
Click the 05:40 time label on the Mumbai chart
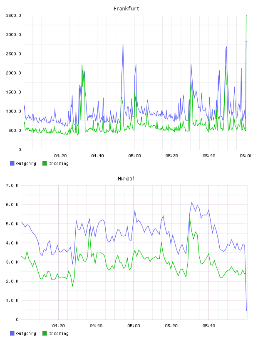click(x=209, y=325)
